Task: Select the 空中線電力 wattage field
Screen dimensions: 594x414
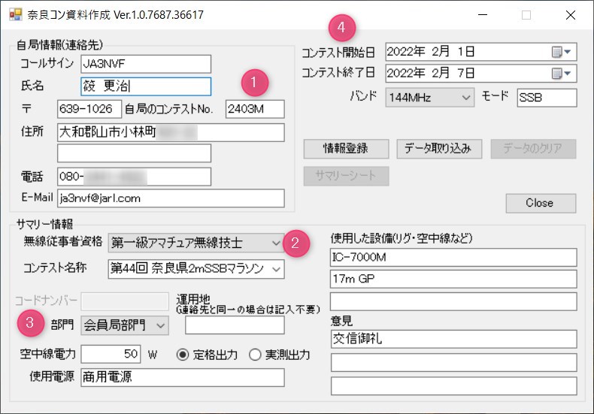Action: [111, 354]
